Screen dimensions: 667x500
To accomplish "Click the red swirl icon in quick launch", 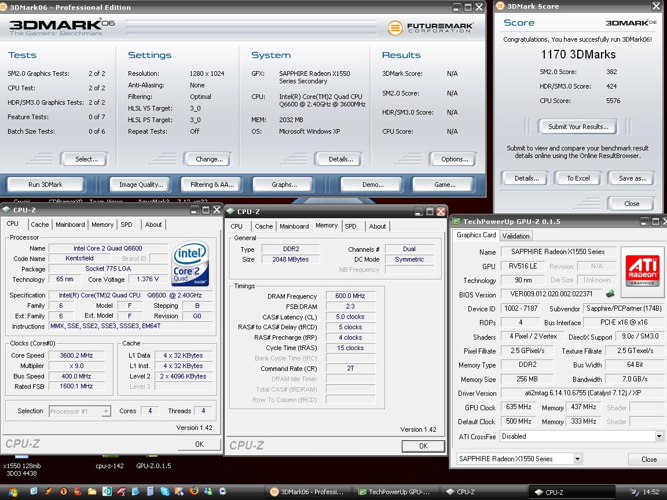I will [x=78, y=491].
